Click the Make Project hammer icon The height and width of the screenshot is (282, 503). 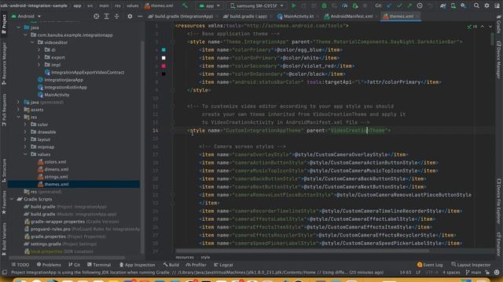click(x=185, y=5)
